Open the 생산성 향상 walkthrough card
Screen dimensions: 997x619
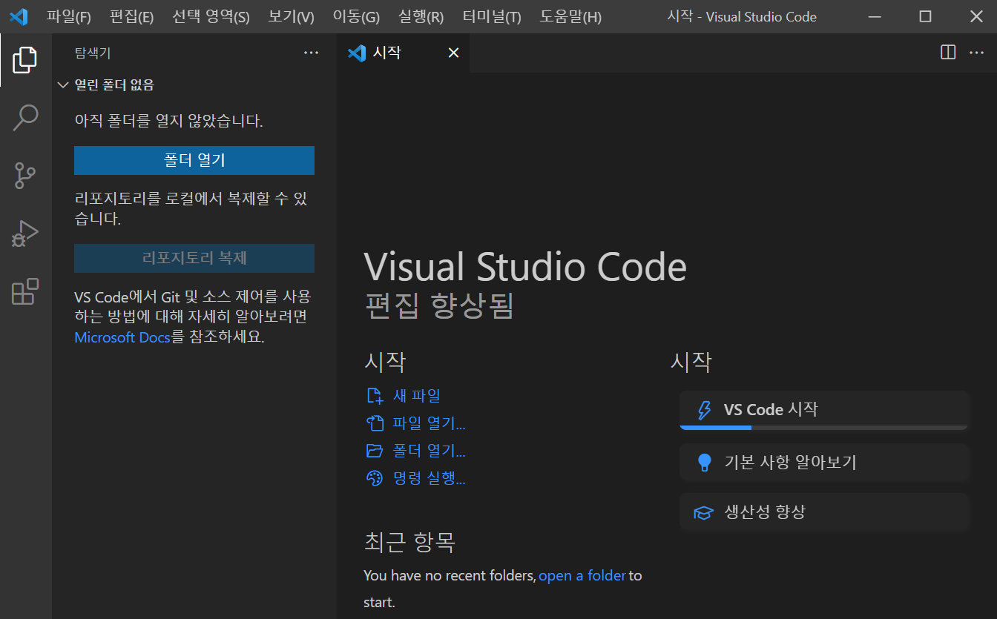pos(824,512)
